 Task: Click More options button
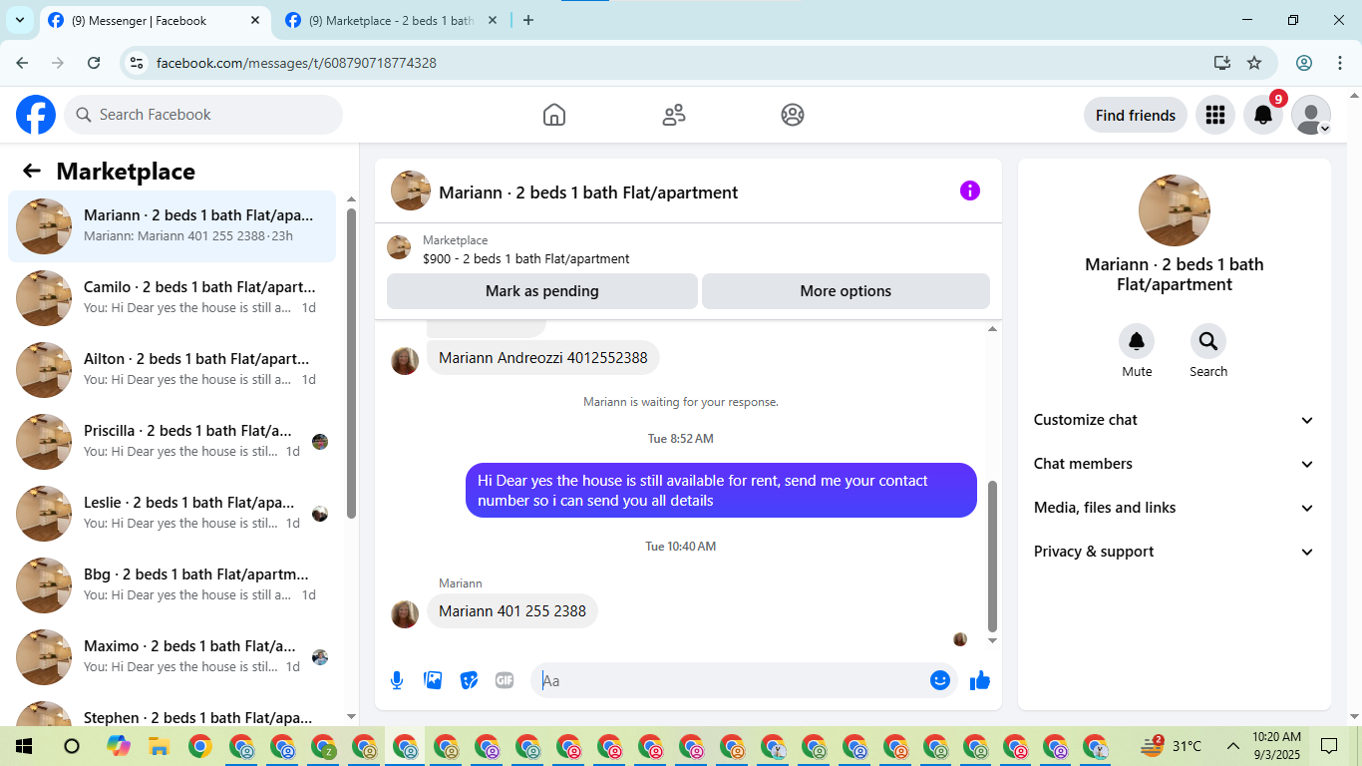pyautogui.click(x=846, y=291)
